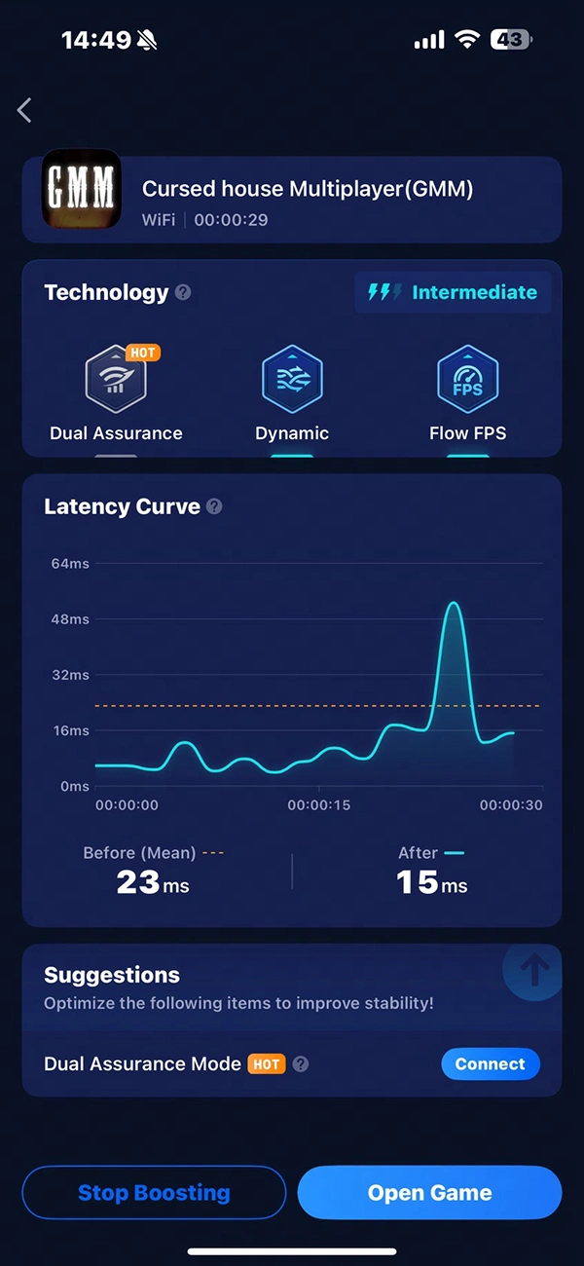Tap the back arrow at top left
Viewport: 584px width, 1266px height.
point(25,110)
